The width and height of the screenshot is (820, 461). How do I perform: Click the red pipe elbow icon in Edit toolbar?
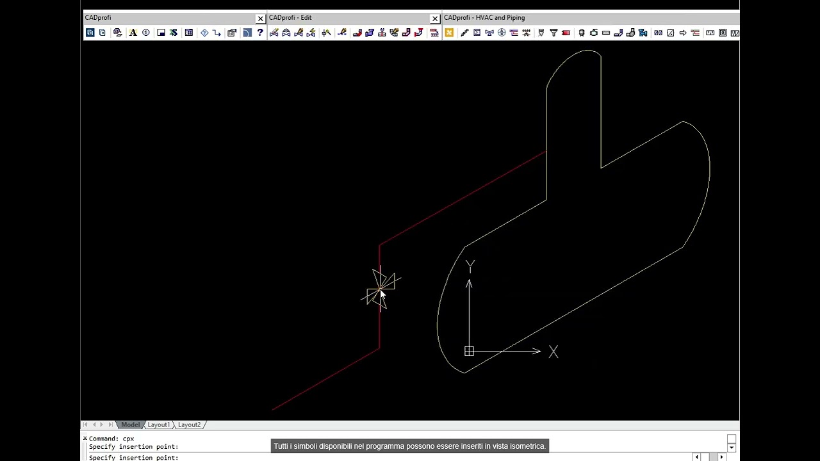[357, 33]
